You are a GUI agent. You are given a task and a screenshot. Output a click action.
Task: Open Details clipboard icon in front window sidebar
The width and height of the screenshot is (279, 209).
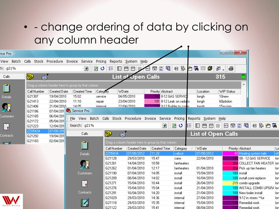(x=85, y=146)
